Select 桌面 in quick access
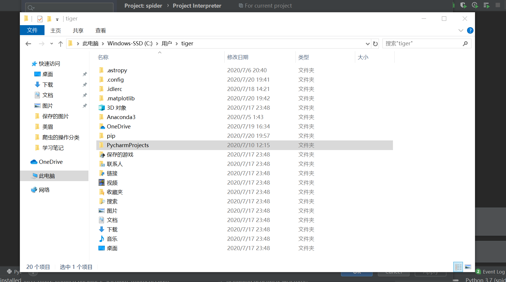Image resolution: width=506 pixels, height=282 pixels. coord(48,74)
